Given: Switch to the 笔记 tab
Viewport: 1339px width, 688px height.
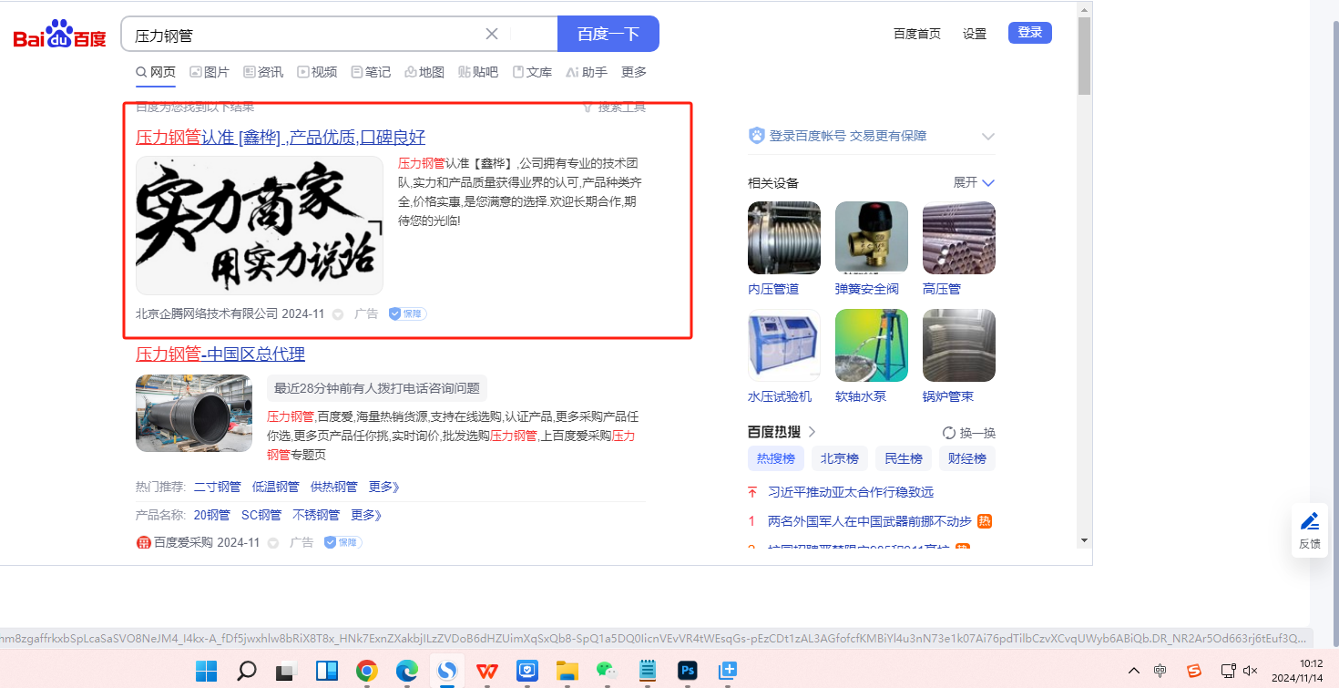Looking at the screenshot, I should 371,72.
